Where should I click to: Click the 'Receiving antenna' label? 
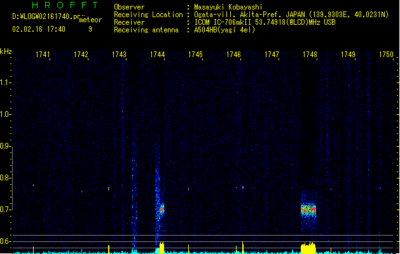tap(146, 30)
